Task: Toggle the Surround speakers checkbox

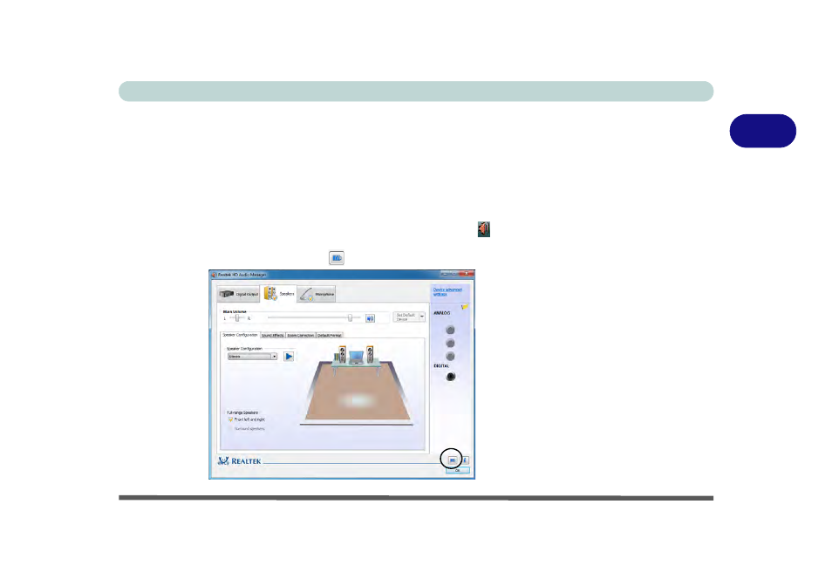Action: pyautogui.click(x=231, y=428)
